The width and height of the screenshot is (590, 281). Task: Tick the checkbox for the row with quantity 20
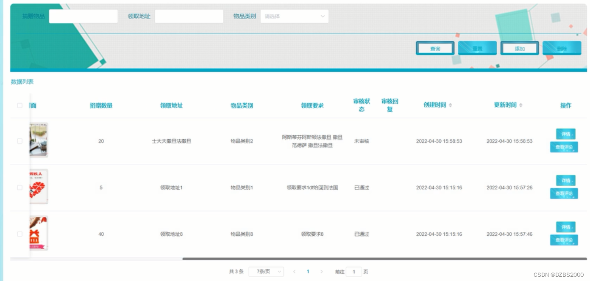19,141
